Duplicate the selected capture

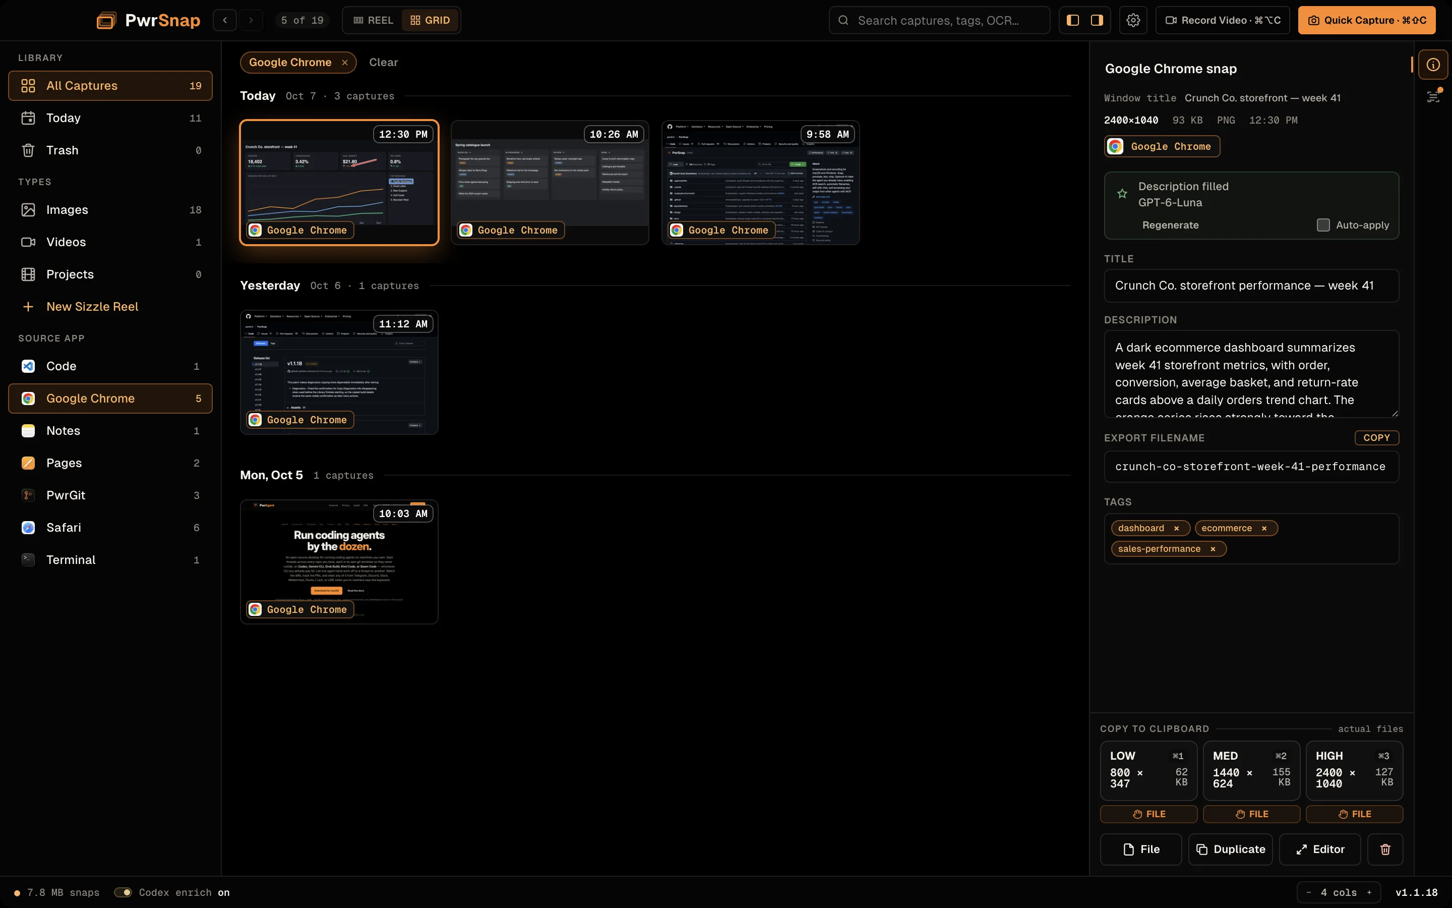[1230, 849]
